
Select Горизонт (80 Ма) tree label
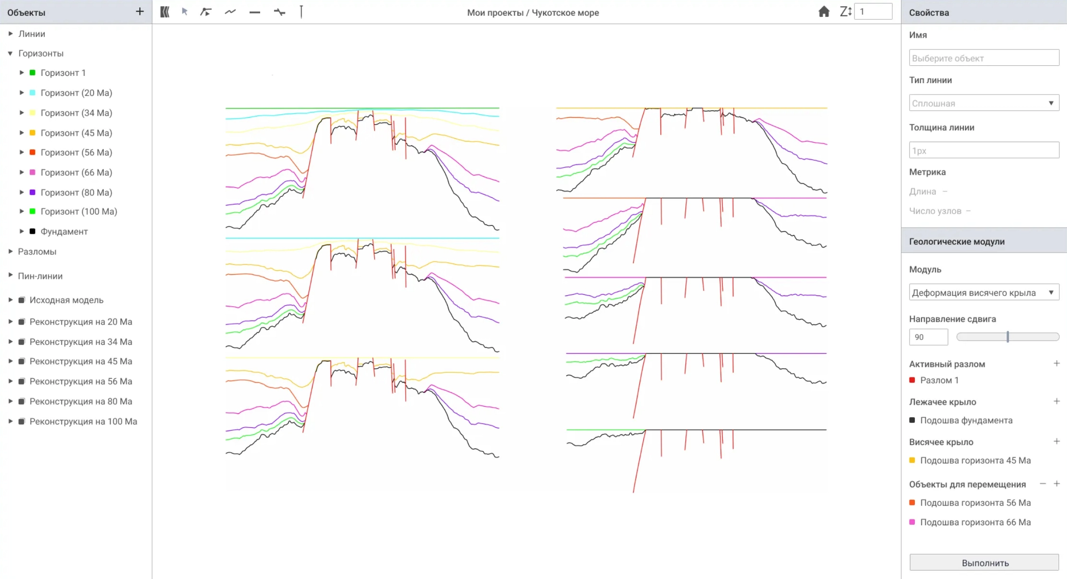tap(76, 192)
